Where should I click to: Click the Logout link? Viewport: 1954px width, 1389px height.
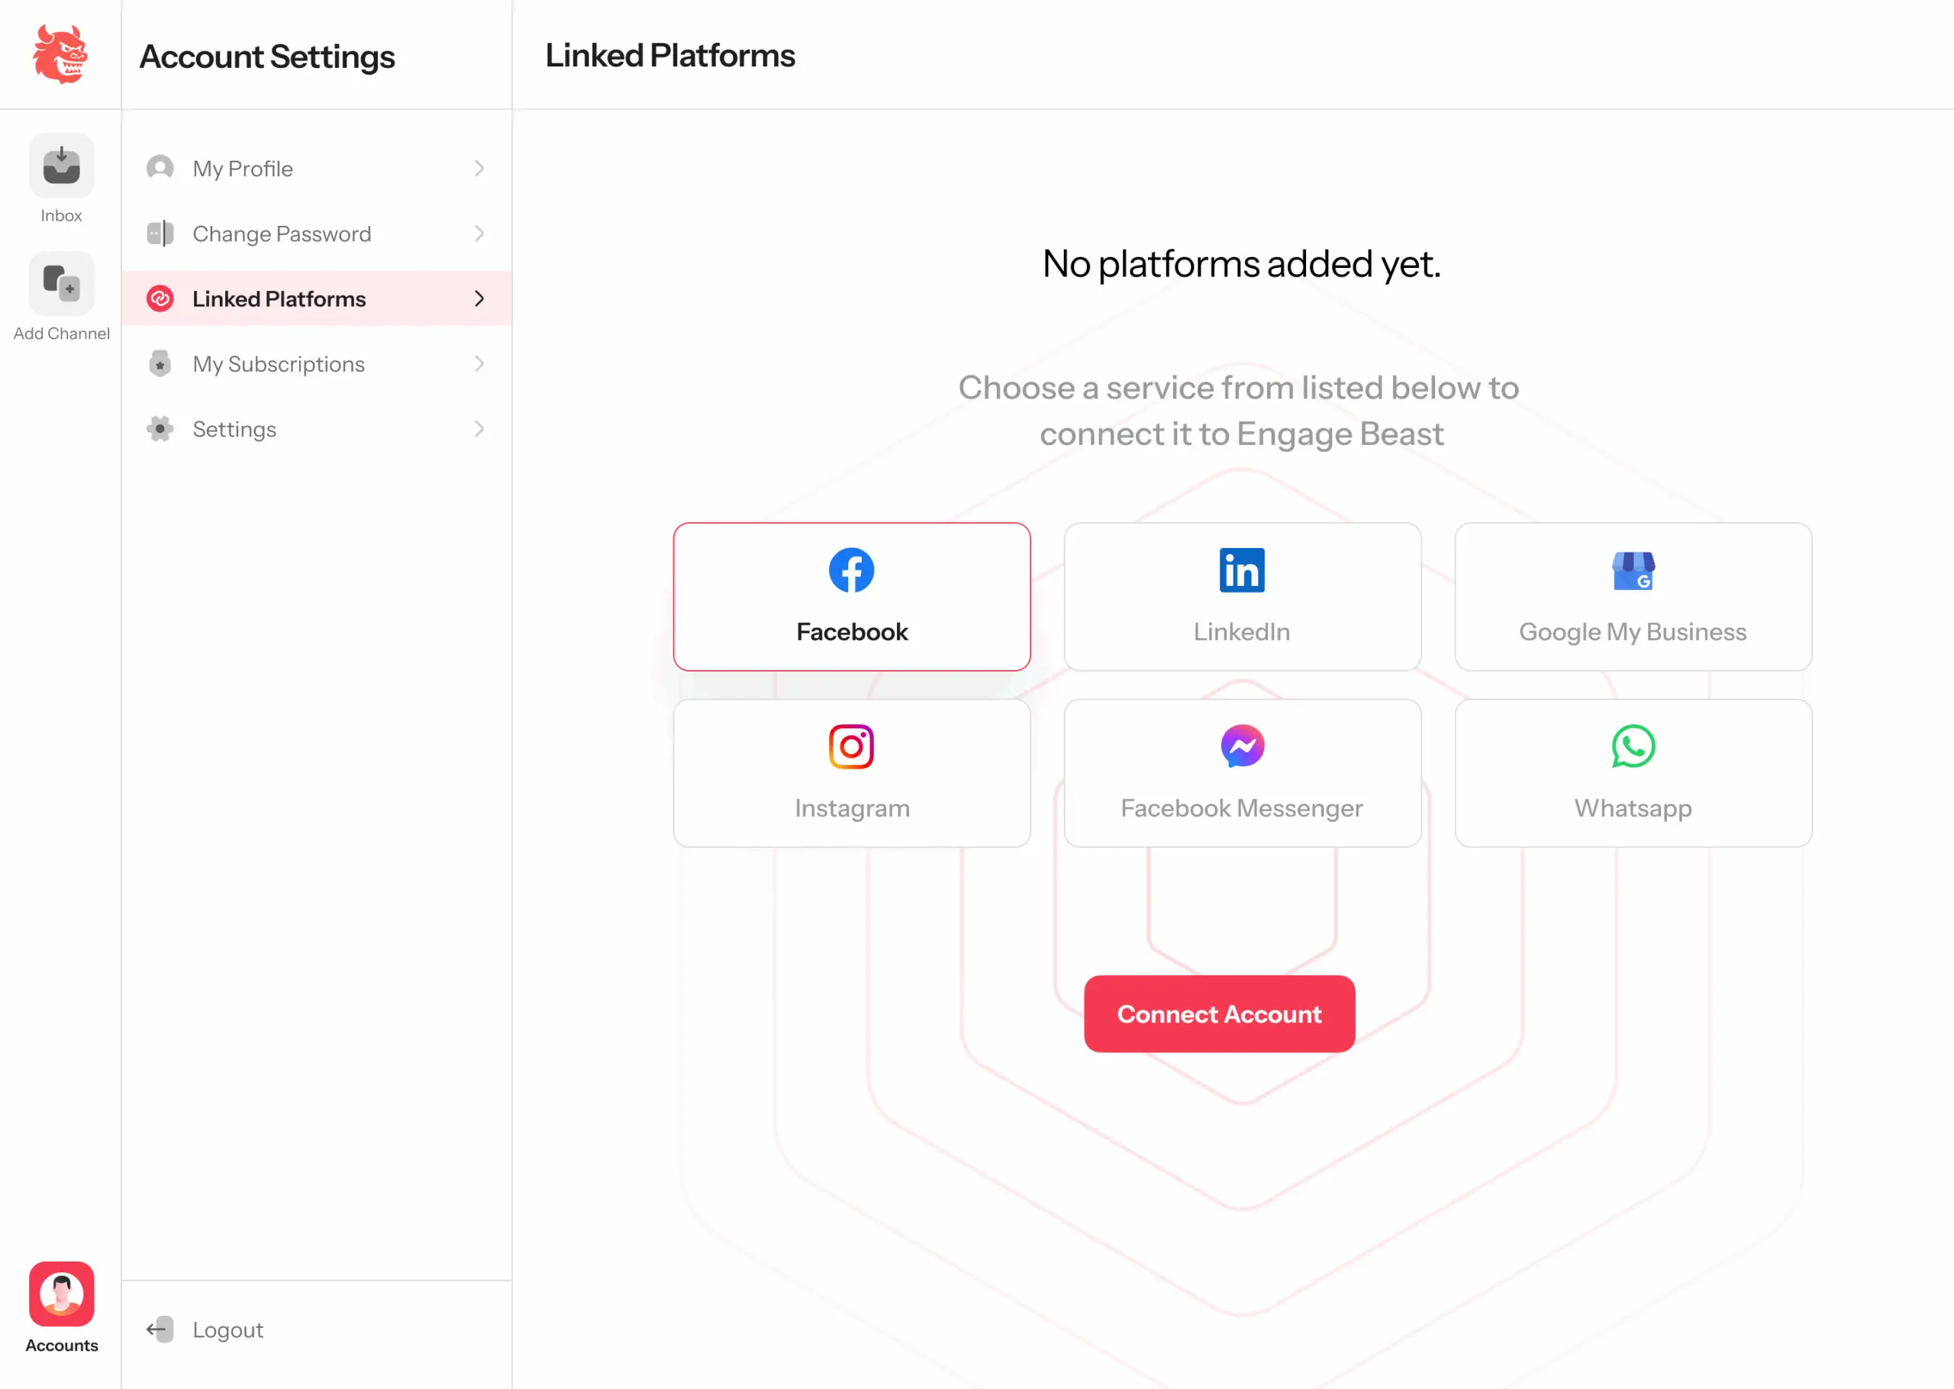click(227, 1329)
